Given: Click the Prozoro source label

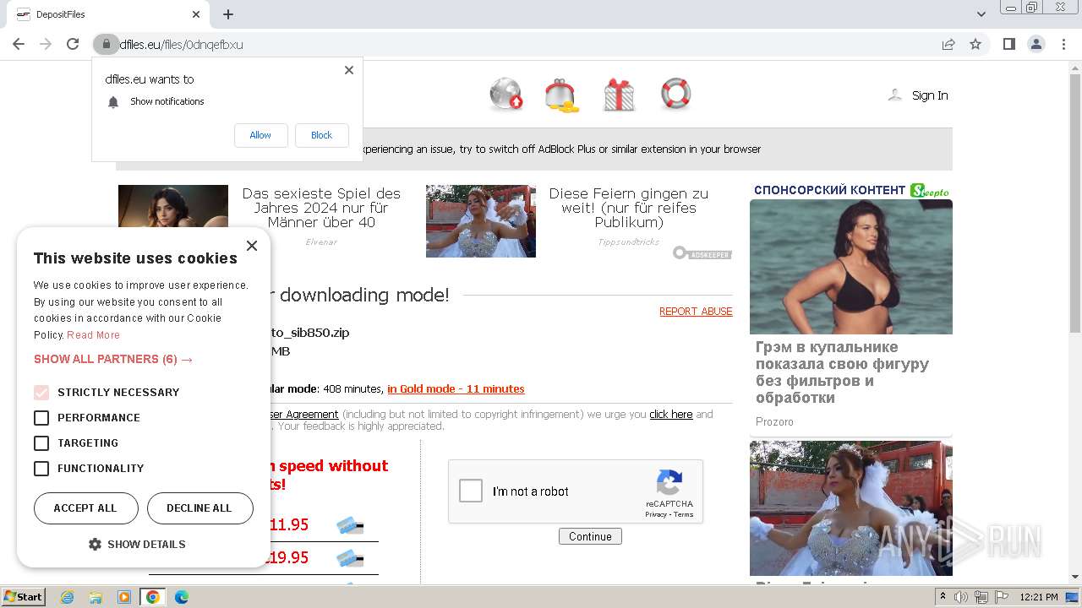Looking at the screenshot, I should pyautogui.click(x=774, y=422).
